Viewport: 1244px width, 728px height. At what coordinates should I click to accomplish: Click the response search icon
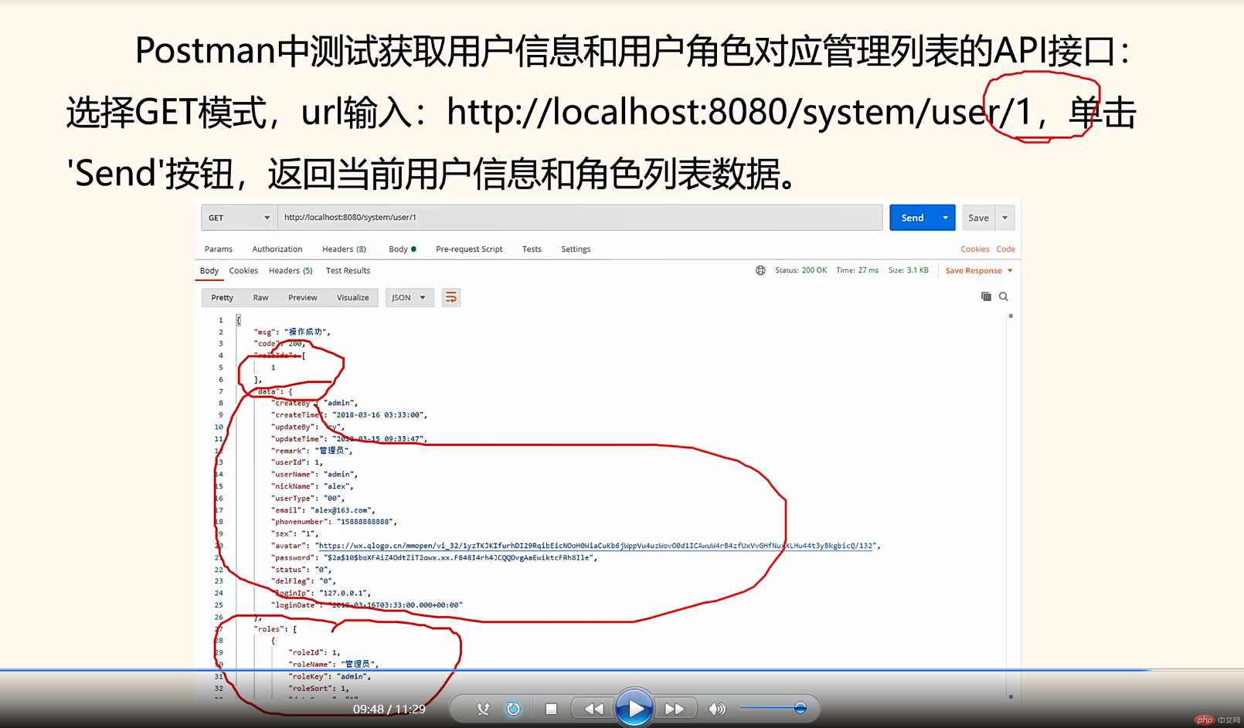click(x=1004, y=296)
